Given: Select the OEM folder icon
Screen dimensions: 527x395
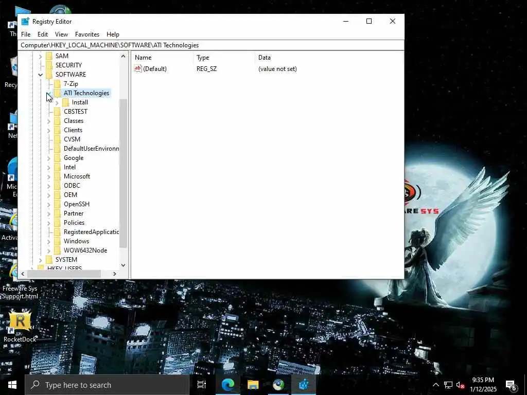Looking at the screenshot, I should [58, 195].
